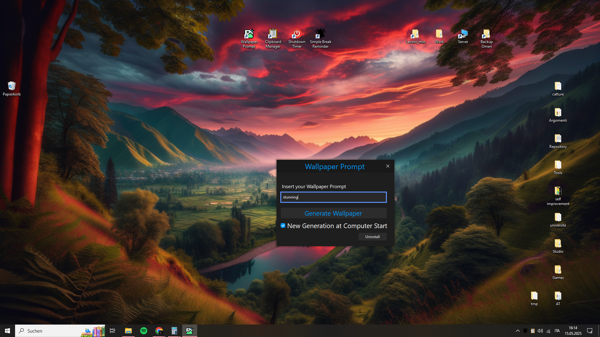
Task: Open the Backup Omen folder shortcut
Action: (x=486, y=38)
